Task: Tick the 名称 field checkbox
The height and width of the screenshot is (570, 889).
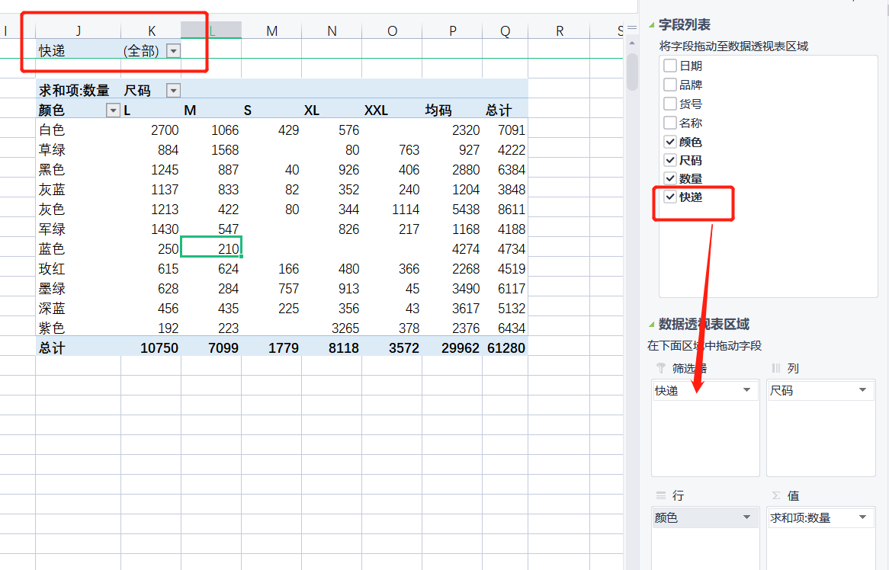Action: [670, 123]
